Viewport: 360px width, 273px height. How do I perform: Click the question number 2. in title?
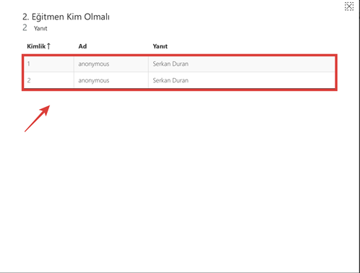26,17
